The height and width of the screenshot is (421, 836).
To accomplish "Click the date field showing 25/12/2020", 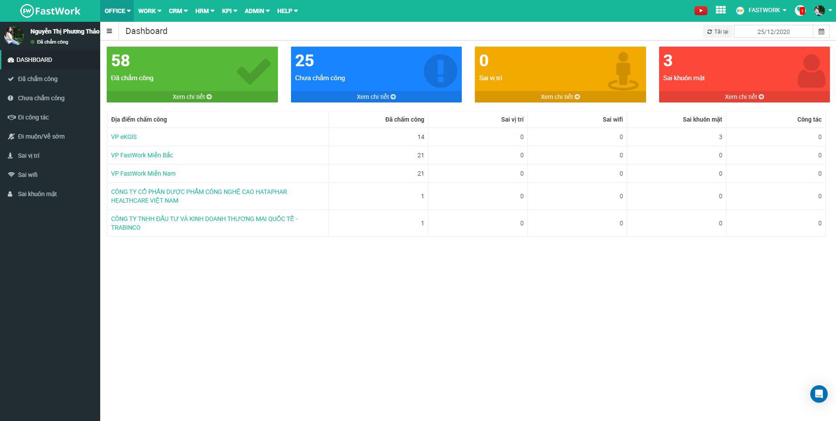I will click(773, 31).
